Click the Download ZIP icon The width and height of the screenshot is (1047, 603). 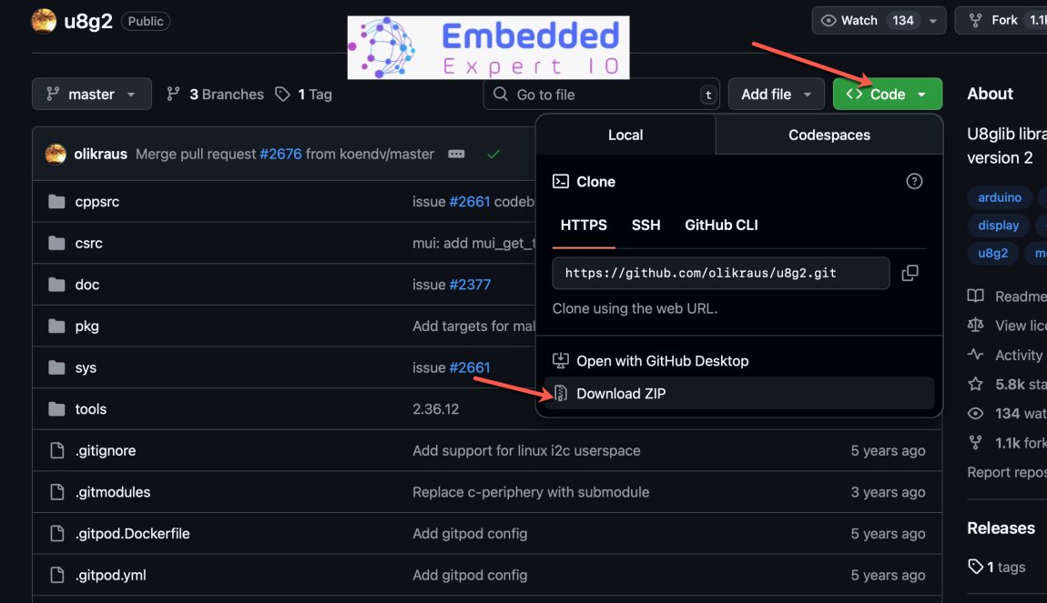[x=560, y=394]
